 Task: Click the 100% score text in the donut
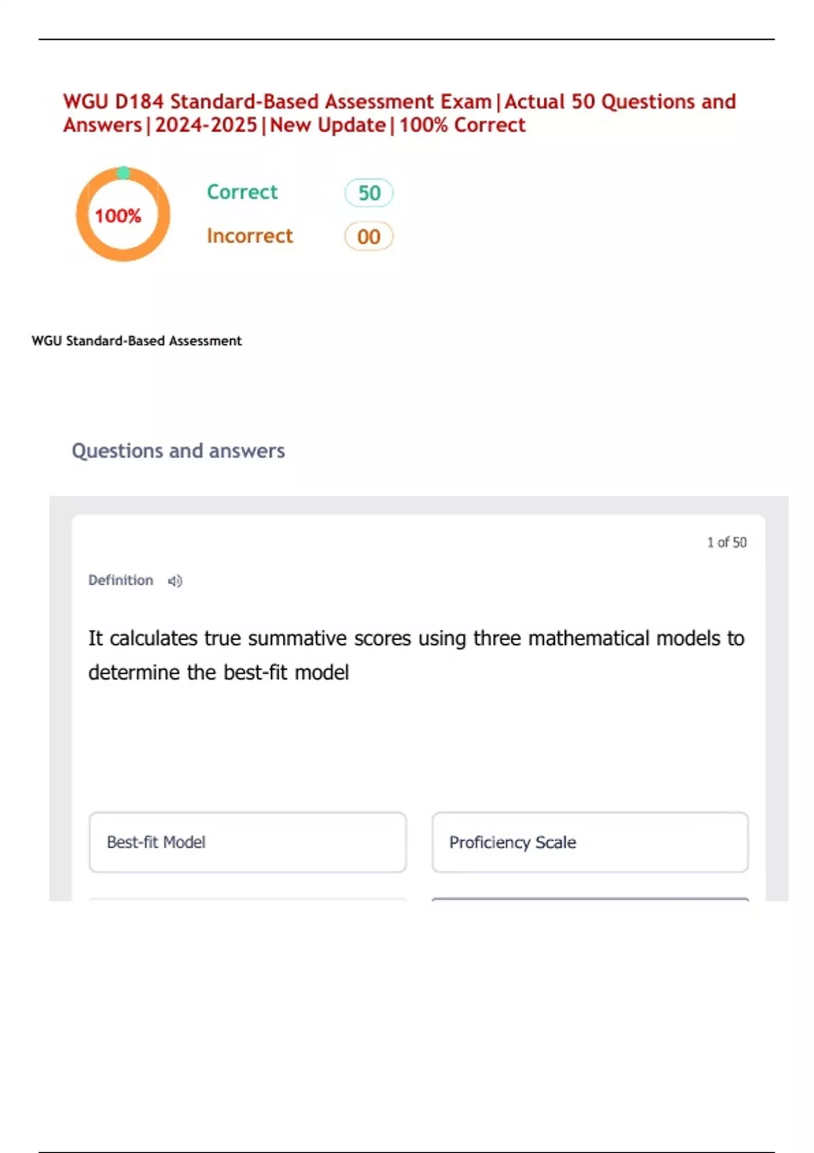tap(118, 216)
